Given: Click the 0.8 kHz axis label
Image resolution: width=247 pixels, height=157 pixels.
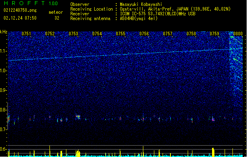Looking at the screenshot, I should click(x=4, y=110).
